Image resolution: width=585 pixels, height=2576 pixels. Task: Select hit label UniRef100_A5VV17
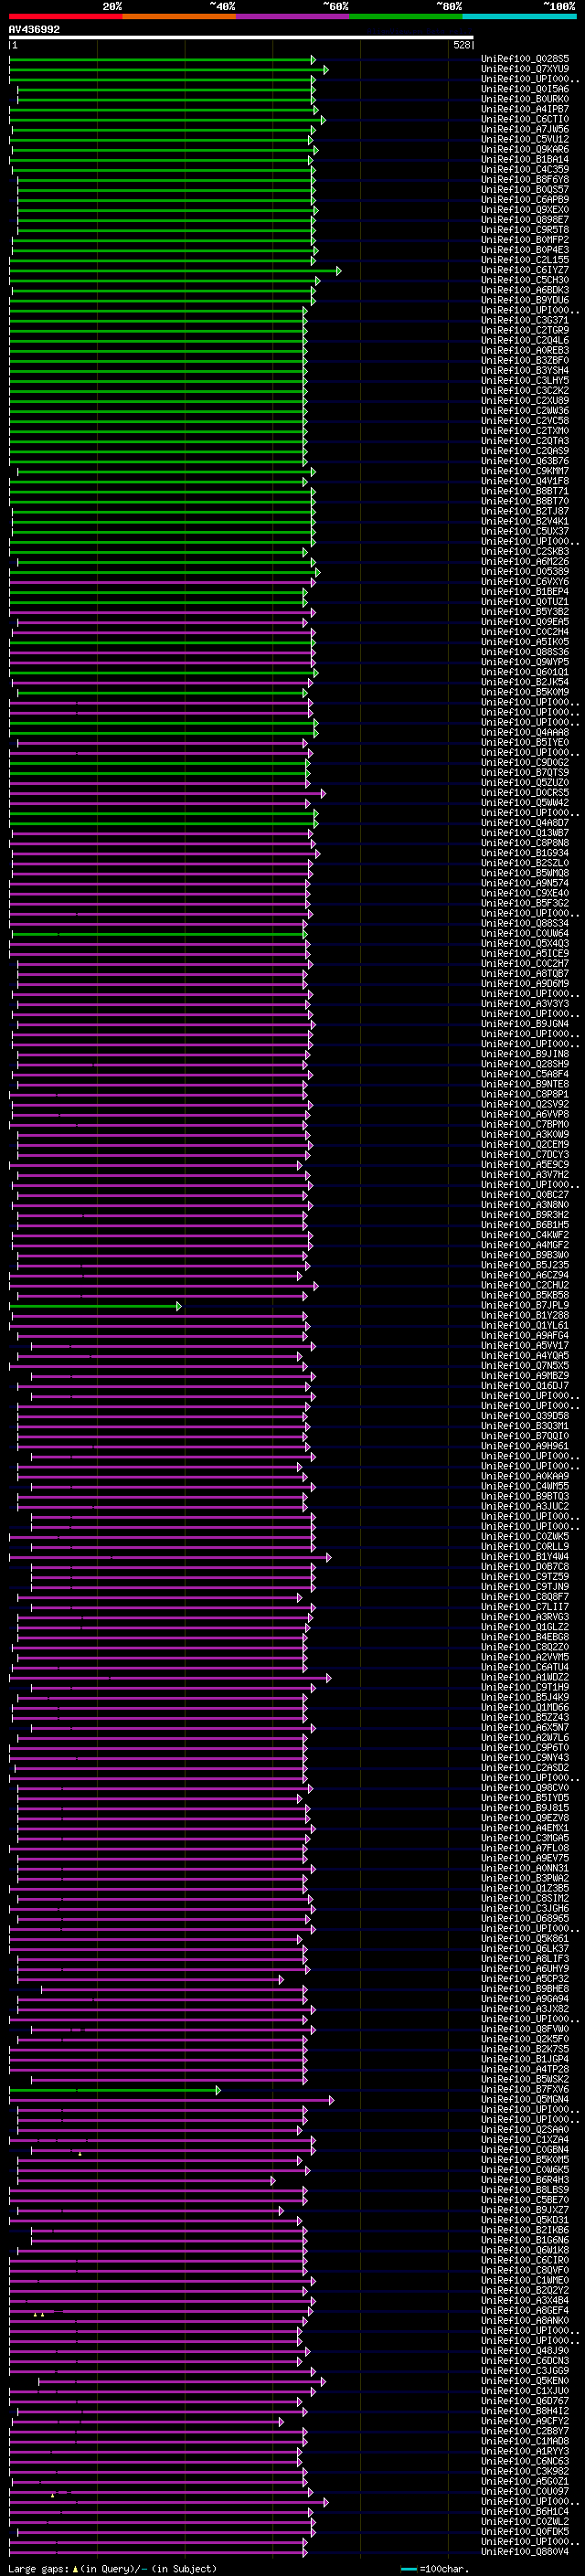(525, 1345)
